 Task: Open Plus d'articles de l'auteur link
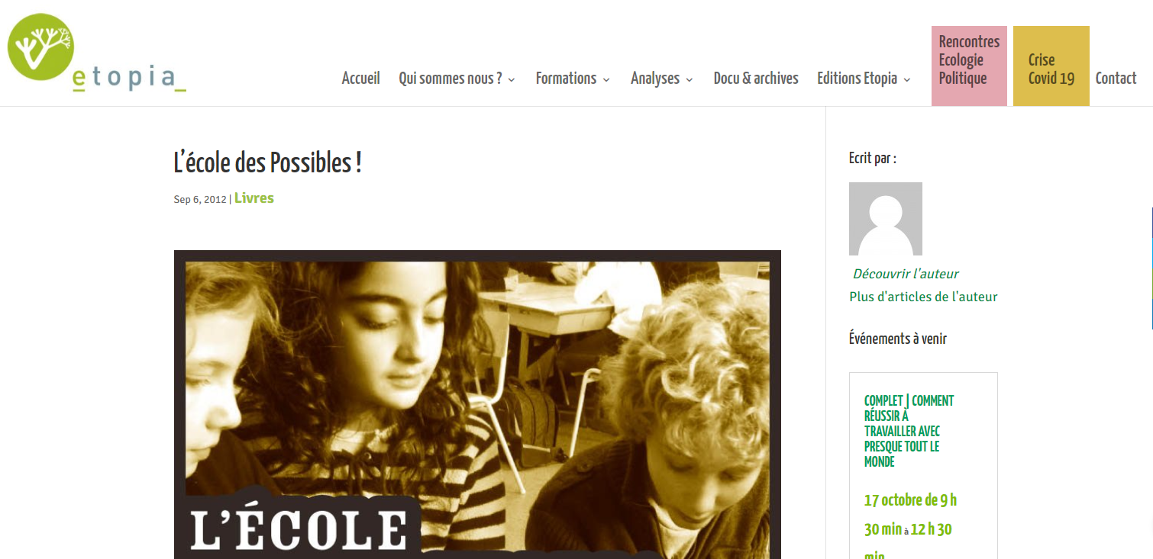pos(923,297)
